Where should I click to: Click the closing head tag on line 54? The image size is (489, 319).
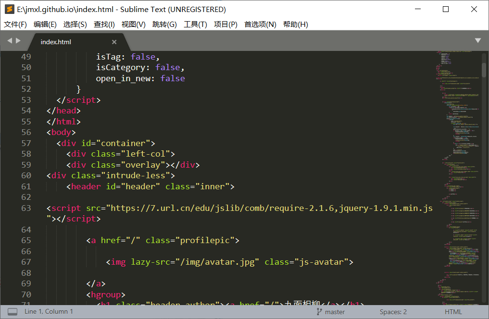63,111
